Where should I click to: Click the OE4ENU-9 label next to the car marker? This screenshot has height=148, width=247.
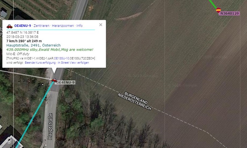coord(65,82)
